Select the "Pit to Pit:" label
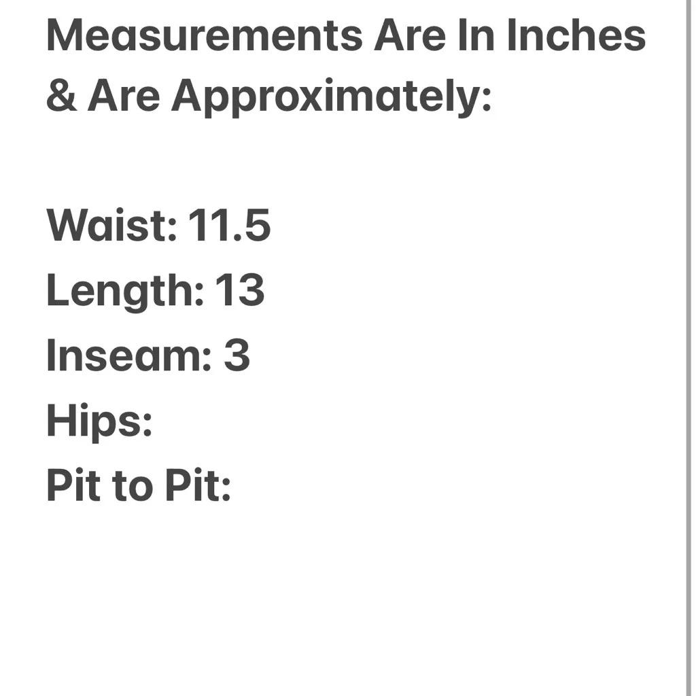 139,486
